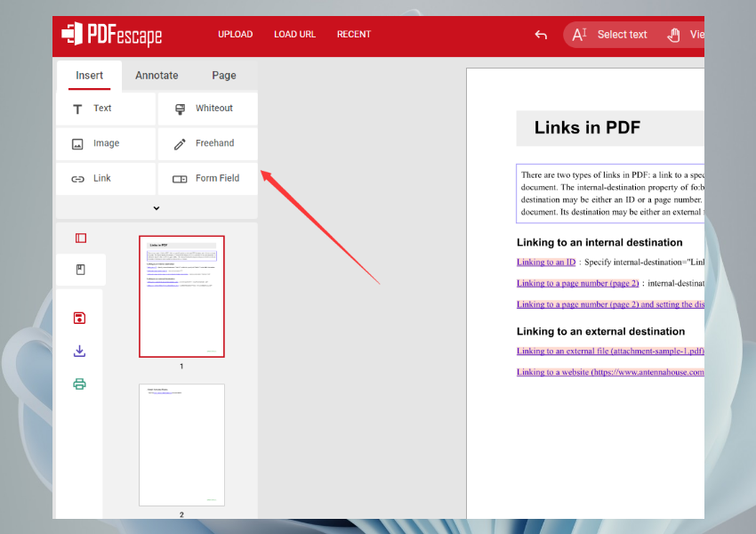Click the Undo arrow
This screenshot has height=534, width=756.
coord(541,34)
